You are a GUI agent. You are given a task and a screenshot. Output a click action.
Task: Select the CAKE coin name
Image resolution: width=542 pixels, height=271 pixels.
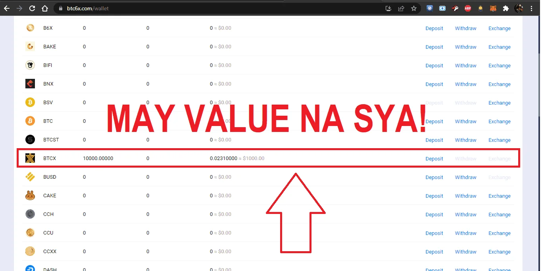pos(50,196)
